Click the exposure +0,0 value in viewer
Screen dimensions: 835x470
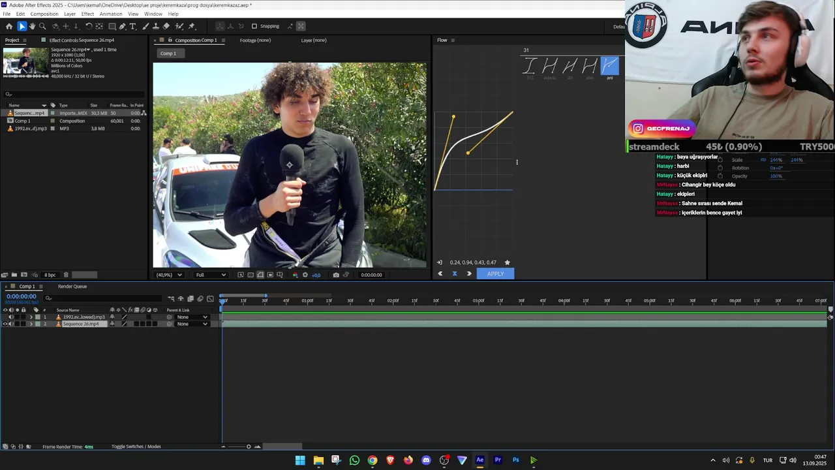pyautogui.click(x=316, y=275)
